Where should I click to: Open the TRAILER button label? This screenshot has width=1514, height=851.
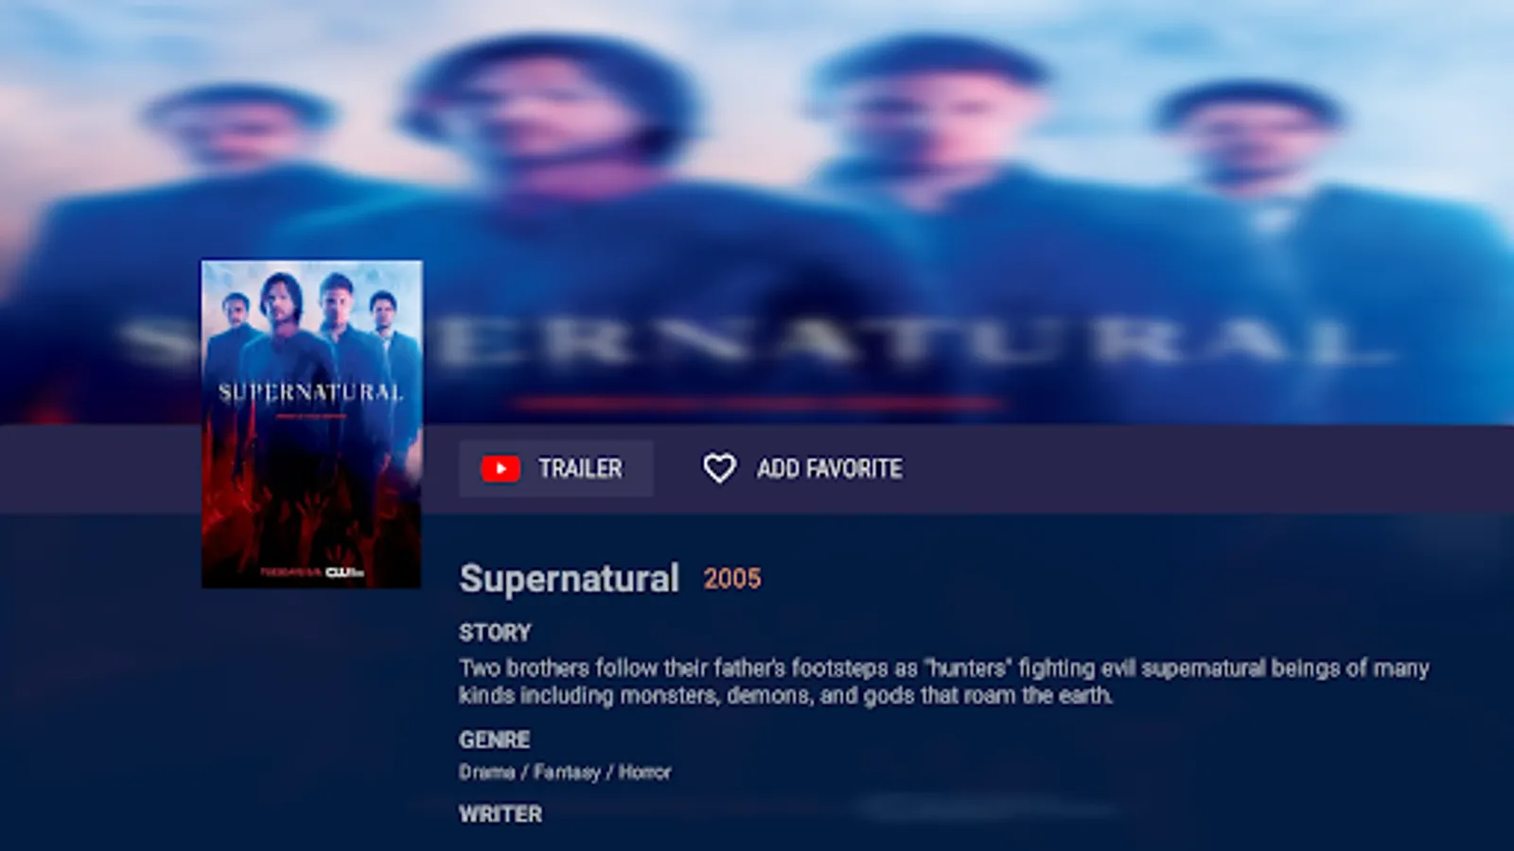[x=580, y=468]
